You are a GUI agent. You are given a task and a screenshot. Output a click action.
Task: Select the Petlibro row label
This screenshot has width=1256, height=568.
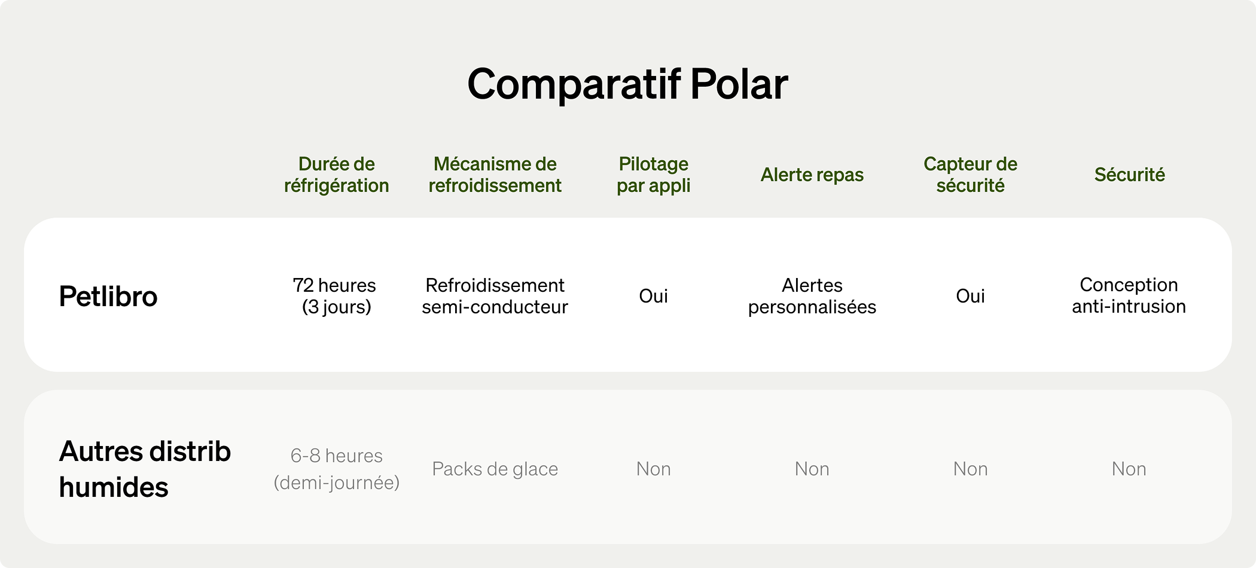point(108,297)
